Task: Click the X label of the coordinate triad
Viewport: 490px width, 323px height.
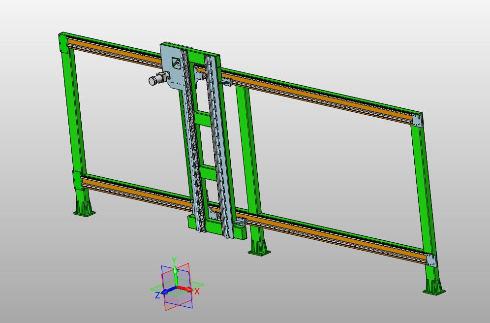Action: 197,291
